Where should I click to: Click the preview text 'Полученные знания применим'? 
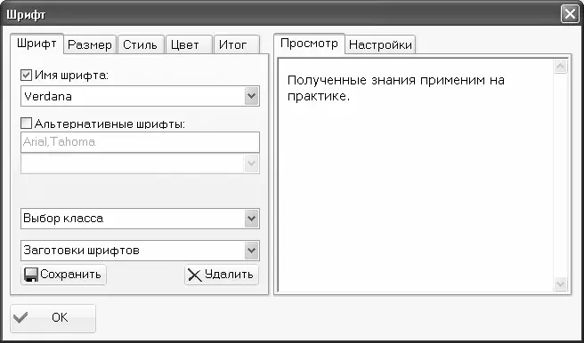point(385,80)
